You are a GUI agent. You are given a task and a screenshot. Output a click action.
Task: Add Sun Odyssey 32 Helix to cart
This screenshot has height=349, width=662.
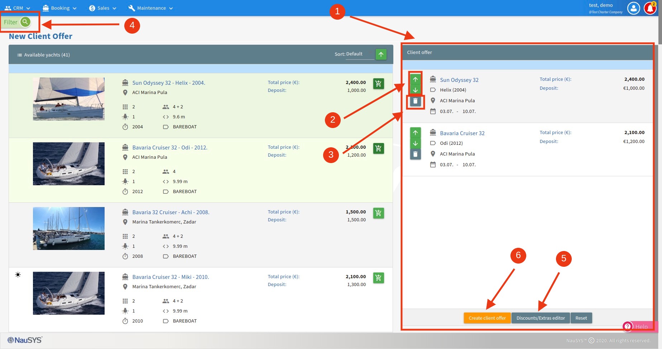378,84
